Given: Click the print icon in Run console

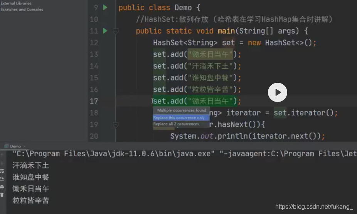Looking at the screenshot, I should (2, 187).
